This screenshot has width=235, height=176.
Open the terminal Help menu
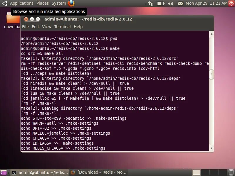[x=78, y=27]
